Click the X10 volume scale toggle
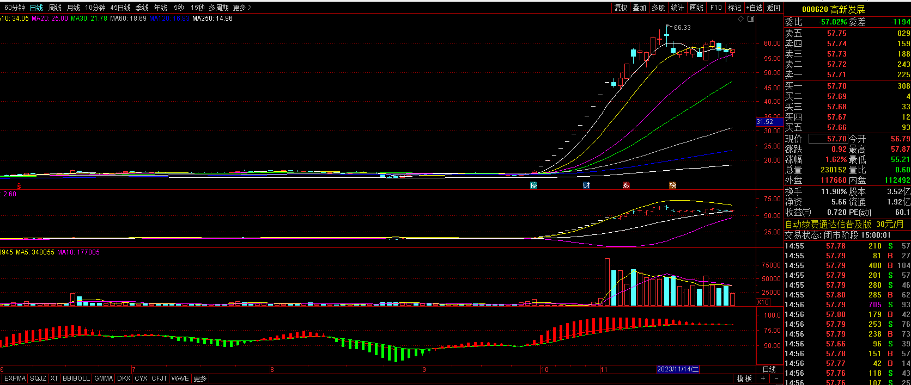 point(763,302)
